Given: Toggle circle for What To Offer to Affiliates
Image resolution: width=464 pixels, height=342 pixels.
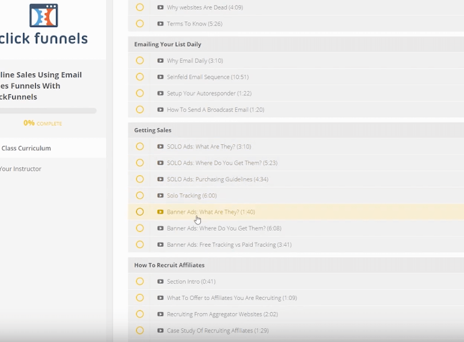Looking at the screenshot, I should pyautogui.click(x=140, y=298).
